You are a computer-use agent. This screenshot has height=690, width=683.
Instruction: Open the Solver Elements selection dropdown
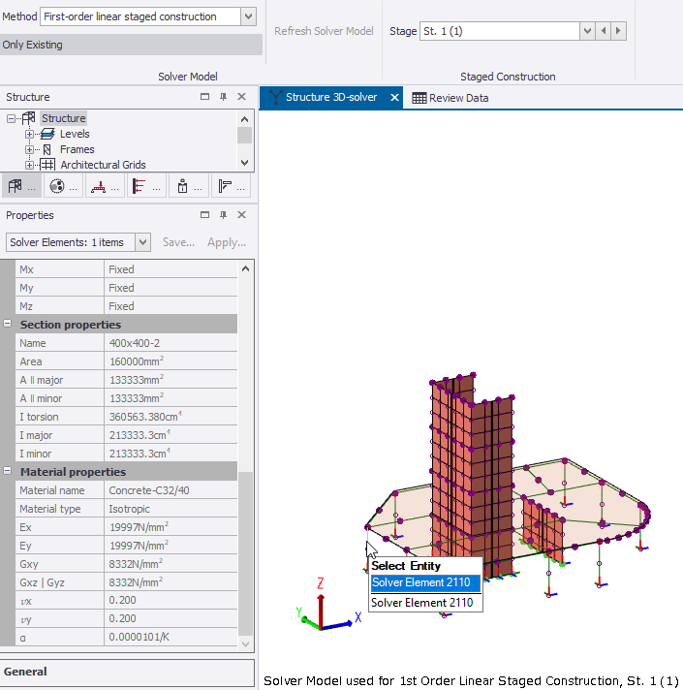tap(143, 242)
